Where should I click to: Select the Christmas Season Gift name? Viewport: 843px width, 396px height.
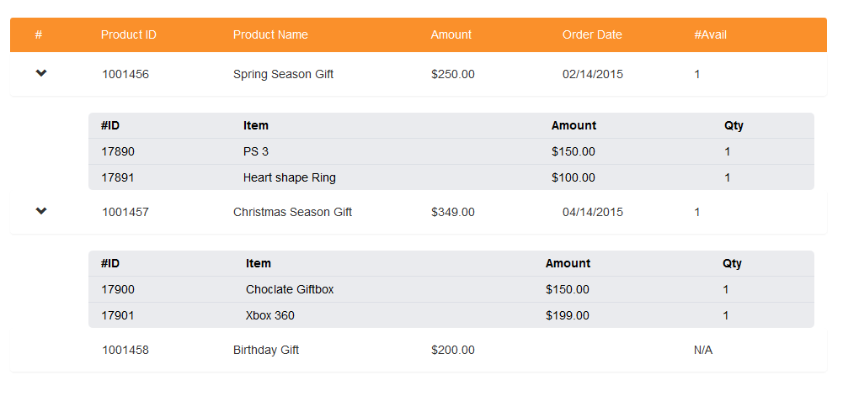click(x=292, y=212)
